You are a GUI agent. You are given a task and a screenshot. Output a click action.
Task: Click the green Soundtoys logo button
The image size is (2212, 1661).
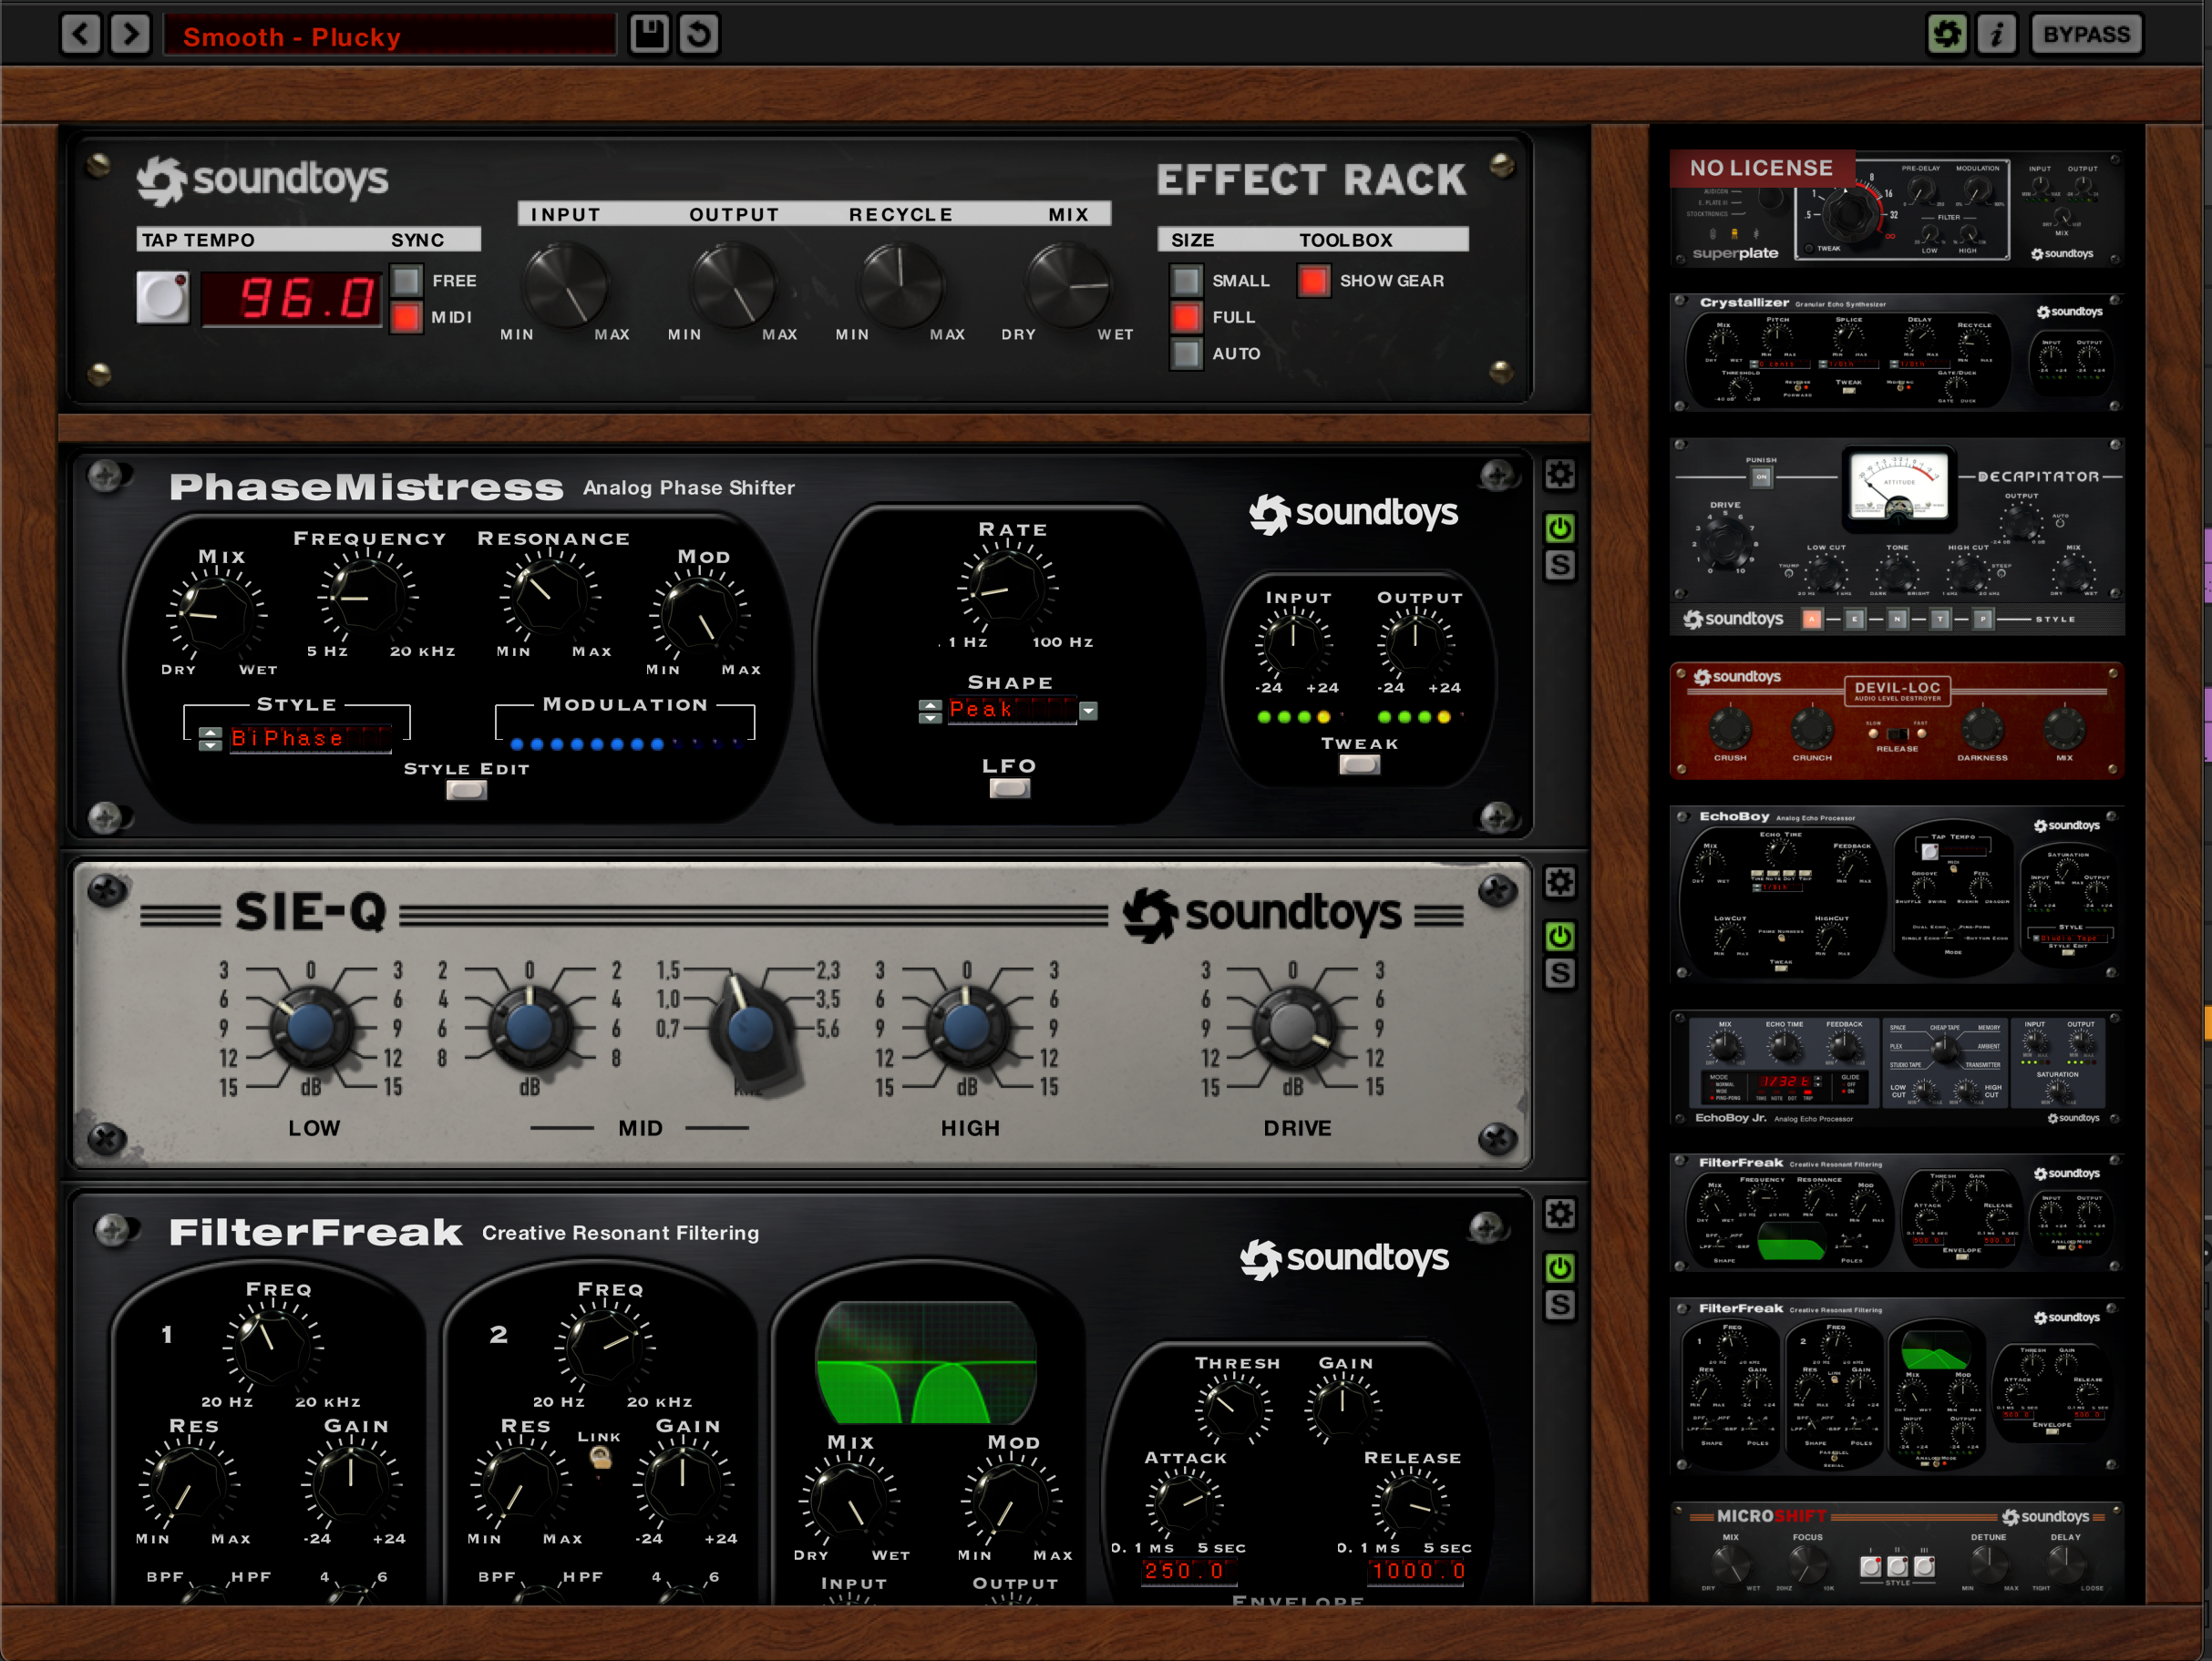click(1946, 34)
